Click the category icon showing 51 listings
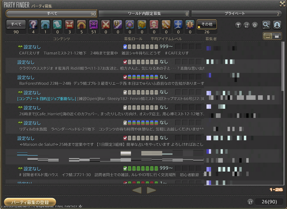Image resolution: width=287 pixels, height=209 pixels. point(94,25)
